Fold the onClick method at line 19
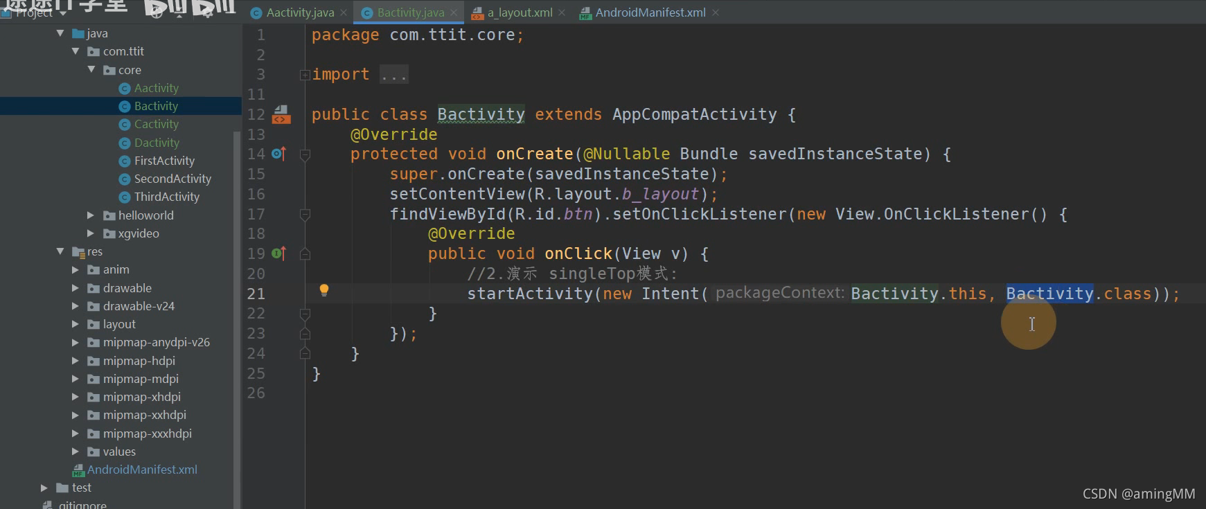 coord(305,254)
